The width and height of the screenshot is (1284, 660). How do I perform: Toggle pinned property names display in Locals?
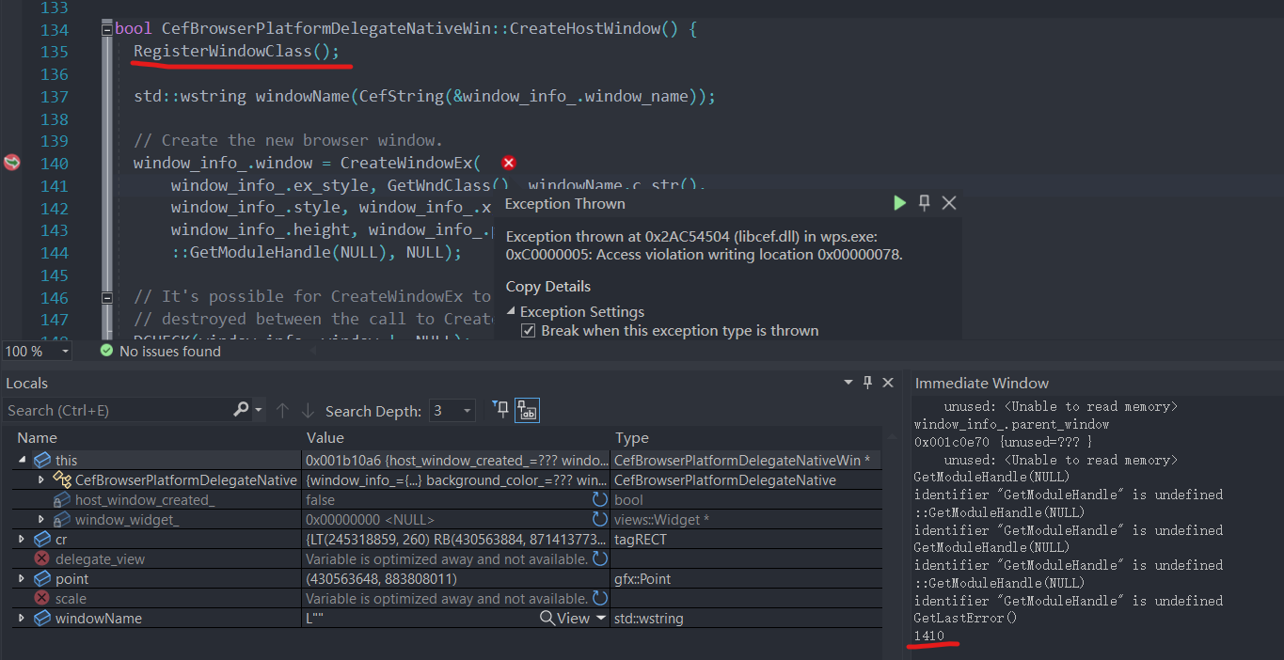pyautogui.click(x=526, y=409)
